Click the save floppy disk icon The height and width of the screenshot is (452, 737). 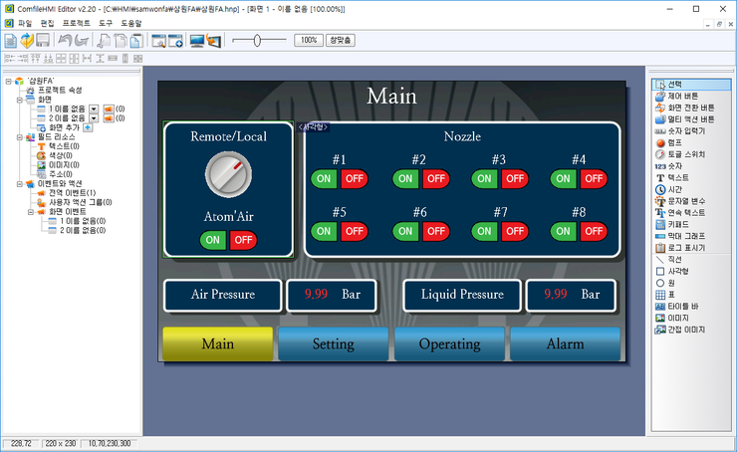(43, 41)
